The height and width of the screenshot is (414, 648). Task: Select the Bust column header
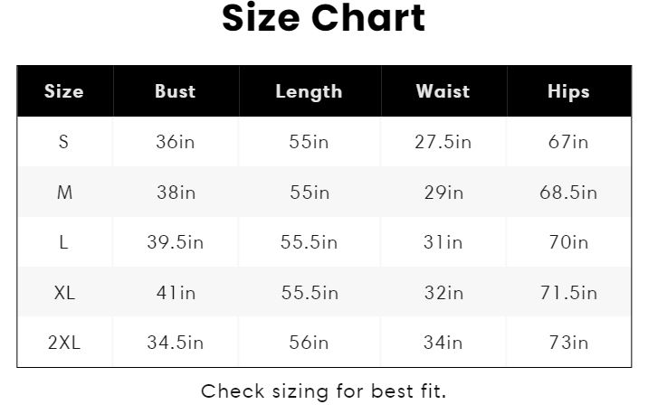(175, 91)
